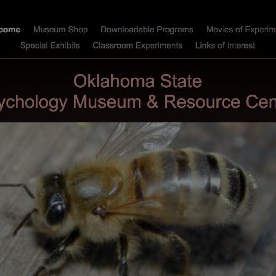
Task: Open Downloadable Programs from the navigation
Action: point(147,30)
